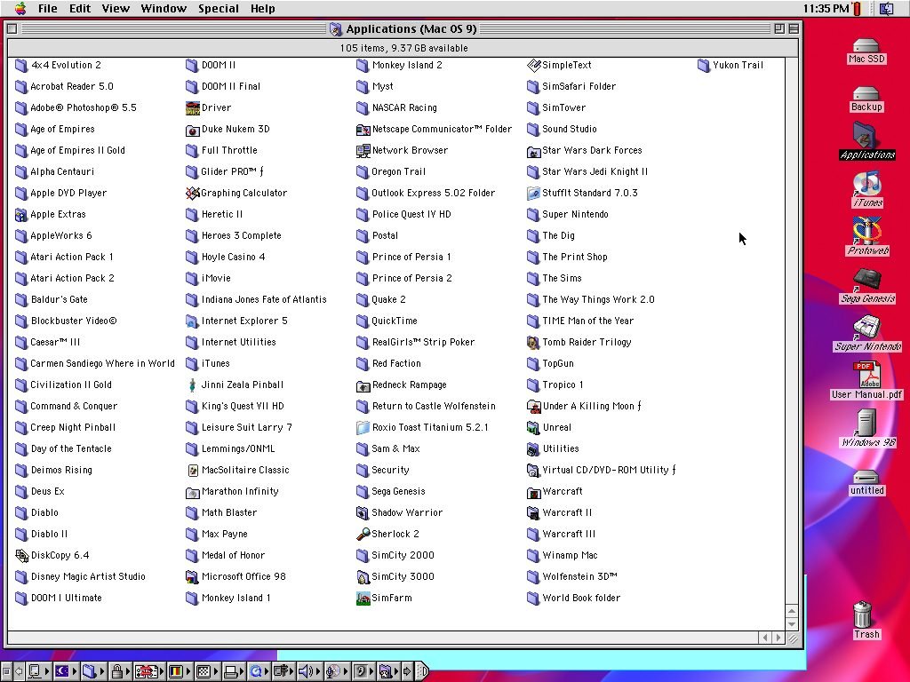Open the Apple menu
The height and width of the screenshot is (682, 910).
tap(20, 8)
